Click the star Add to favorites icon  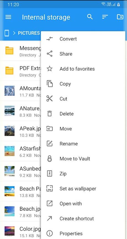point(50,69)
